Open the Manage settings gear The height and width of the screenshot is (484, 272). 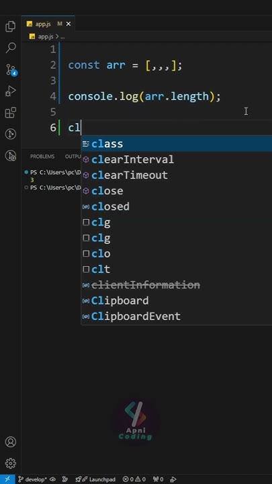point(11,463)
